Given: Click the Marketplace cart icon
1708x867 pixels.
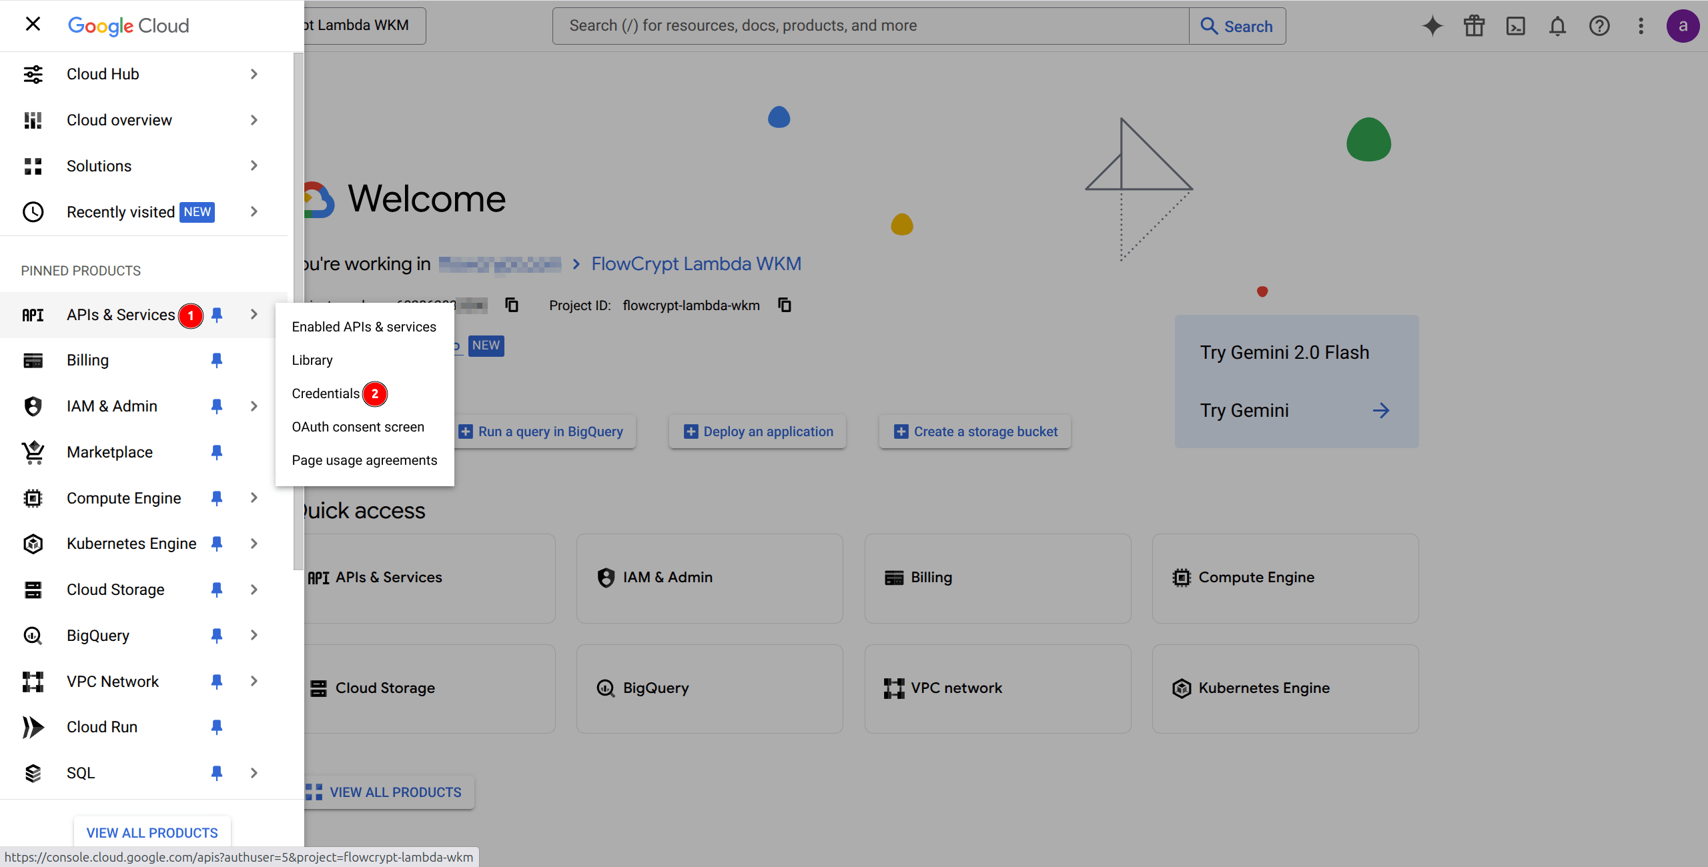Looking at the screenshot, I should pos(33,452).
